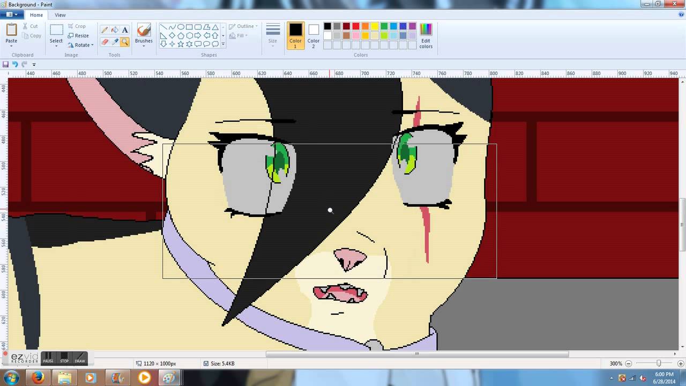This screenshot has height=386, width=686.
Task: Click Ezvid recorder PAUSE button
Action: (48, 358)
